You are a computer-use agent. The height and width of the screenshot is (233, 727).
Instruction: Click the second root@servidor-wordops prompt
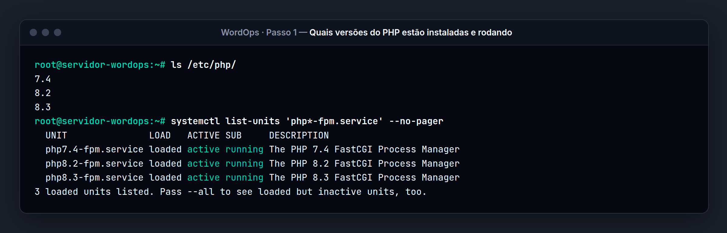pyautogui.click(x=100, y=121)
